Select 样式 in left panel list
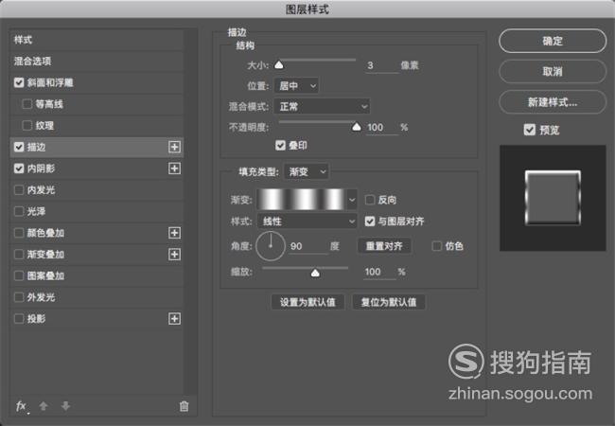The width and height of the screenshot is (615, 426). click(97, 40)
